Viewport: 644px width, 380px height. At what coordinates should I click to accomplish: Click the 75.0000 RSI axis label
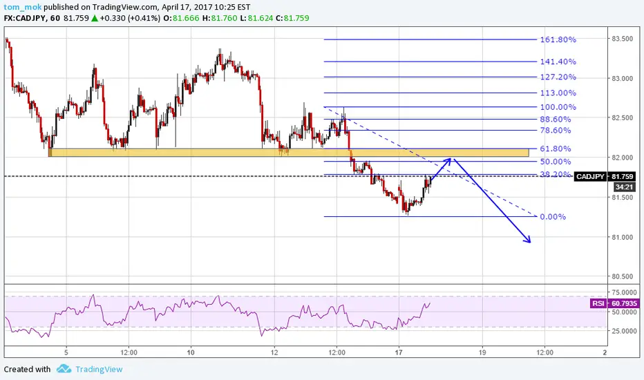tap(624, 292)
